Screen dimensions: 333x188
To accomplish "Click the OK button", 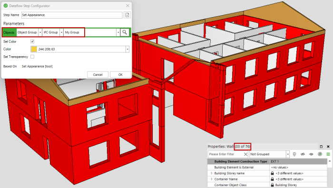I will [120, 75].
